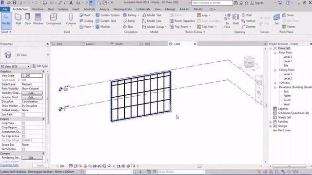Expand the Families tree node
This screenshot has width=312, height=175.
point(271,122)
